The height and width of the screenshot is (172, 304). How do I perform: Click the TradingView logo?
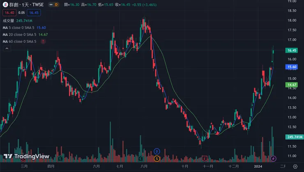pos(27,156)
